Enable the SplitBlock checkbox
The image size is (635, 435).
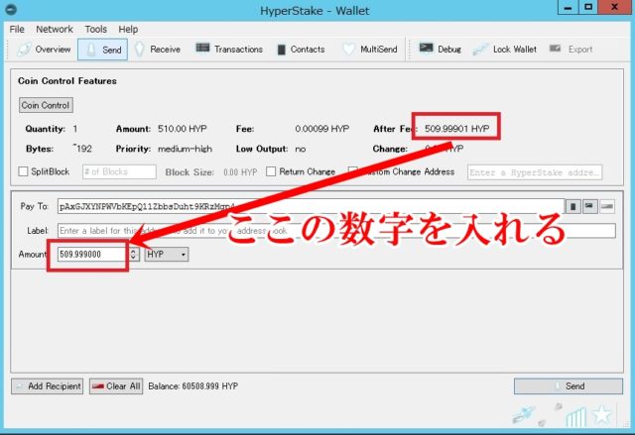pyautogui.click(x=23, y=171)
